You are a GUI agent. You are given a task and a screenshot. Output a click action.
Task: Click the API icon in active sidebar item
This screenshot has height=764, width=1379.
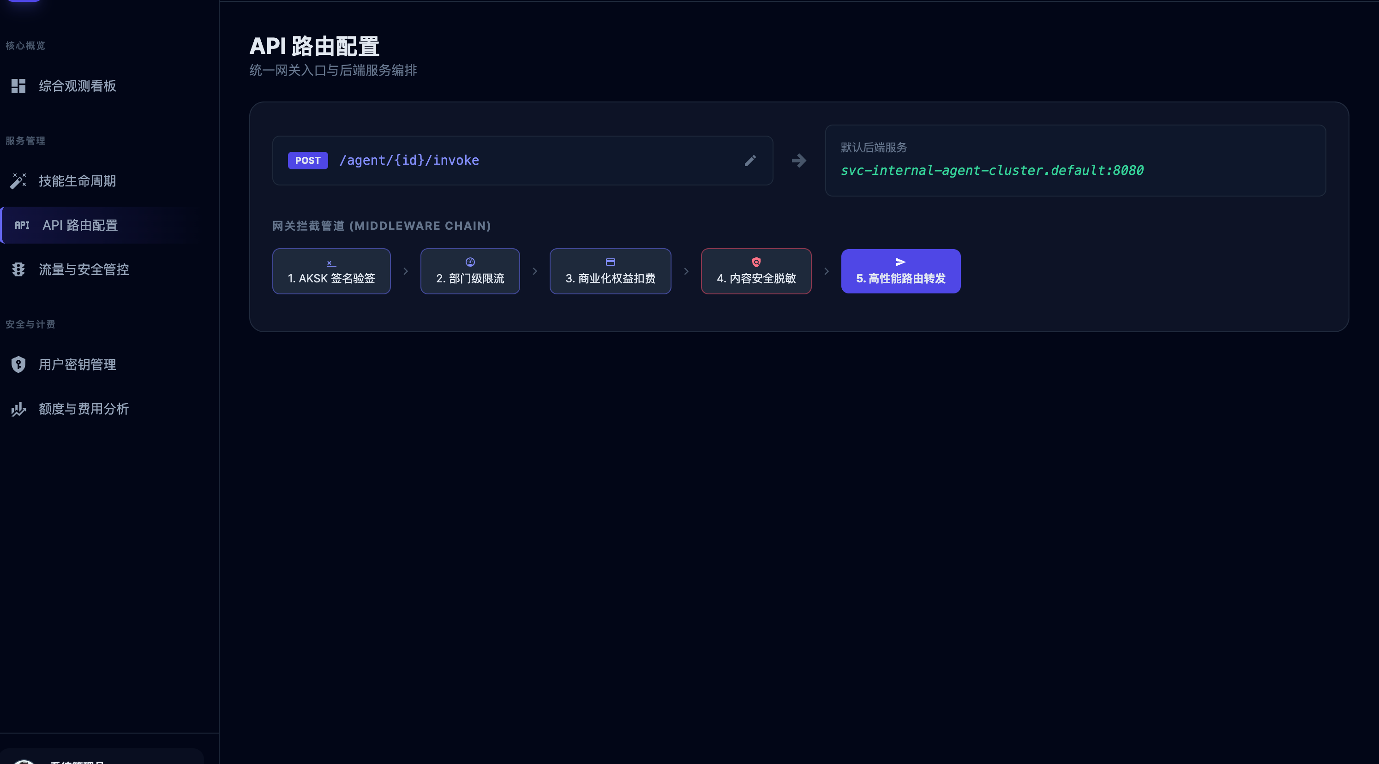click(x=22, y=225)
